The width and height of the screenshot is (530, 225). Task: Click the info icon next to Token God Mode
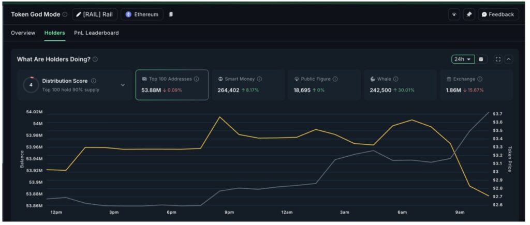(65, 14)
